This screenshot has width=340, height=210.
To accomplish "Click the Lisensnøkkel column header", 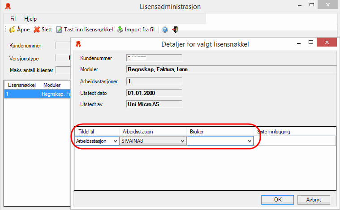I will pyautogui.click(x=22, y=85).
